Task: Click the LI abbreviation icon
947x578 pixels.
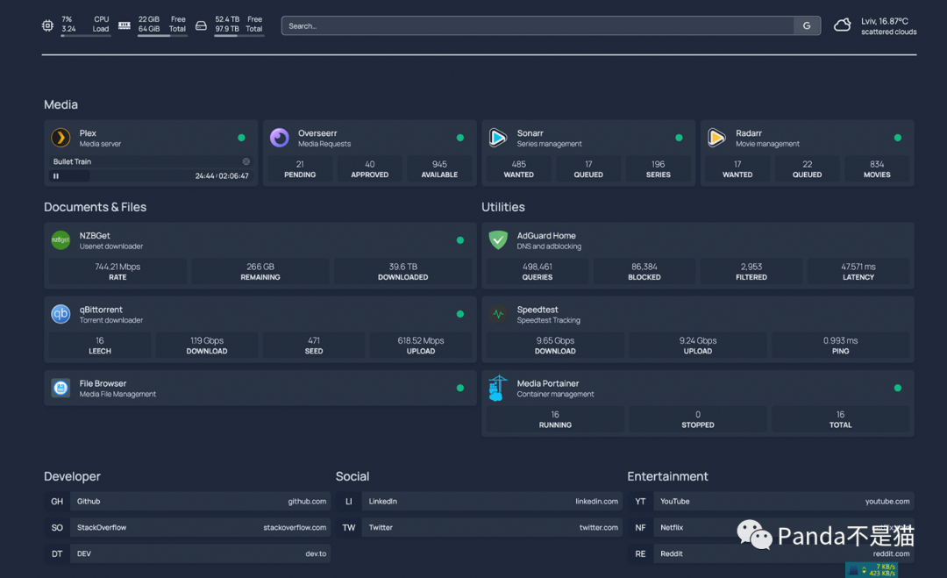Action: pyautogui.click(x=348, y=502)
